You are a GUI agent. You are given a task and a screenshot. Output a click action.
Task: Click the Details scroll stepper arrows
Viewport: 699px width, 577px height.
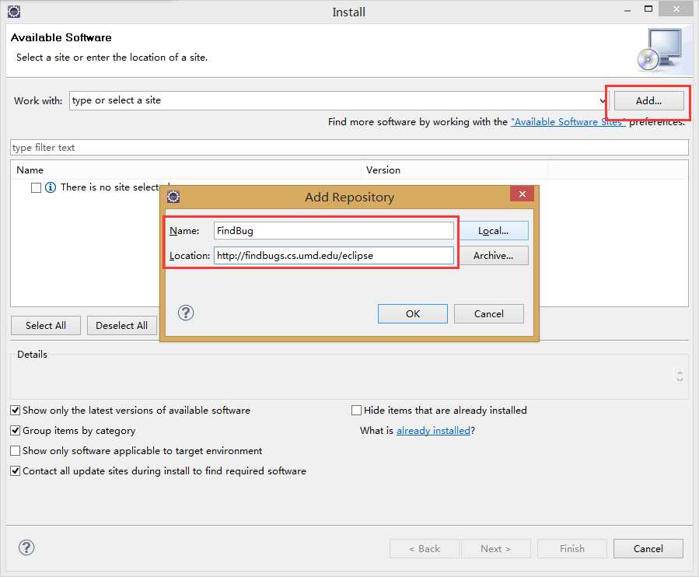pos(680,376)
